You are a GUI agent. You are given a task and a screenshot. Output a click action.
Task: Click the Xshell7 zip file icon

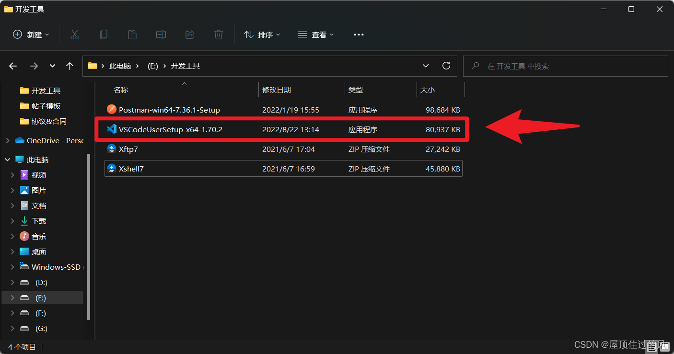[x=112, y=169]
